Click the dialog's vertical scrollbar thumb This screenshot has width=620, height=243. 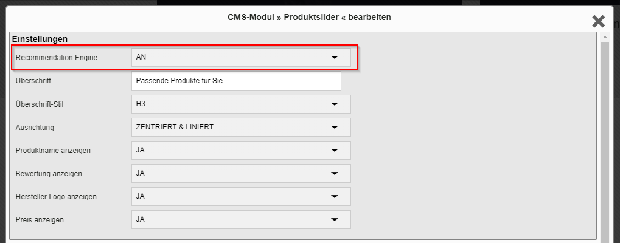605,142
